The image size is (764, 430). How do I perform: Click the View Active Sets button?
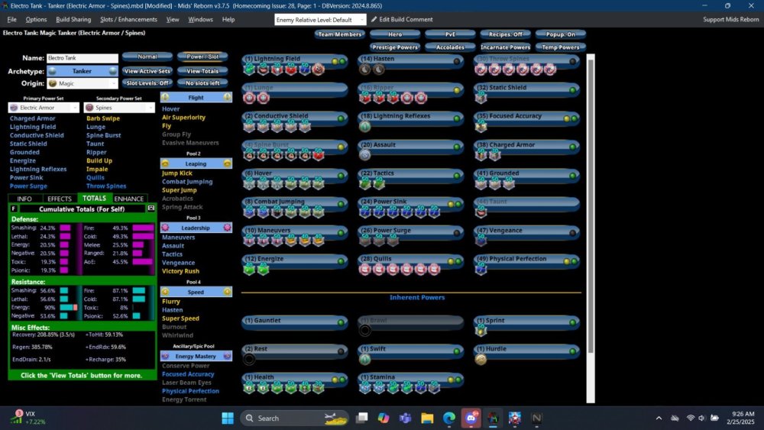point(146,70)
